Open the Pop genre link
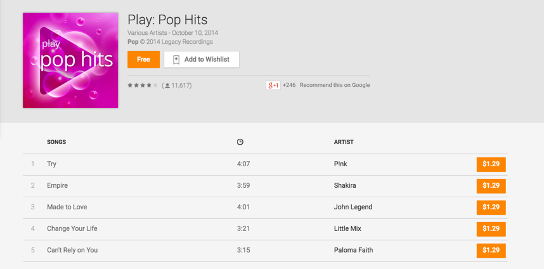 coord(133,42)
